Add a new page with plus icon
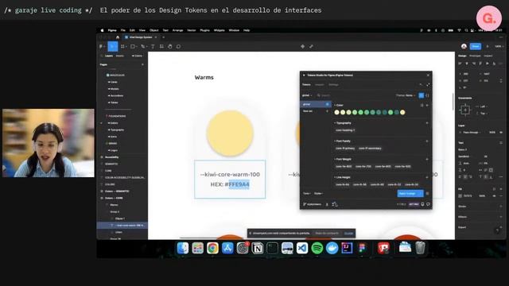 [142, 64]
